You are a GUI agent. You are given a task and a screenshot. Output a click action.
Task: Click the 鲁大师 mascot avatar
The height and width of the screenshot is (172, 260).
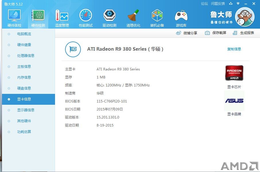[245, 17]
